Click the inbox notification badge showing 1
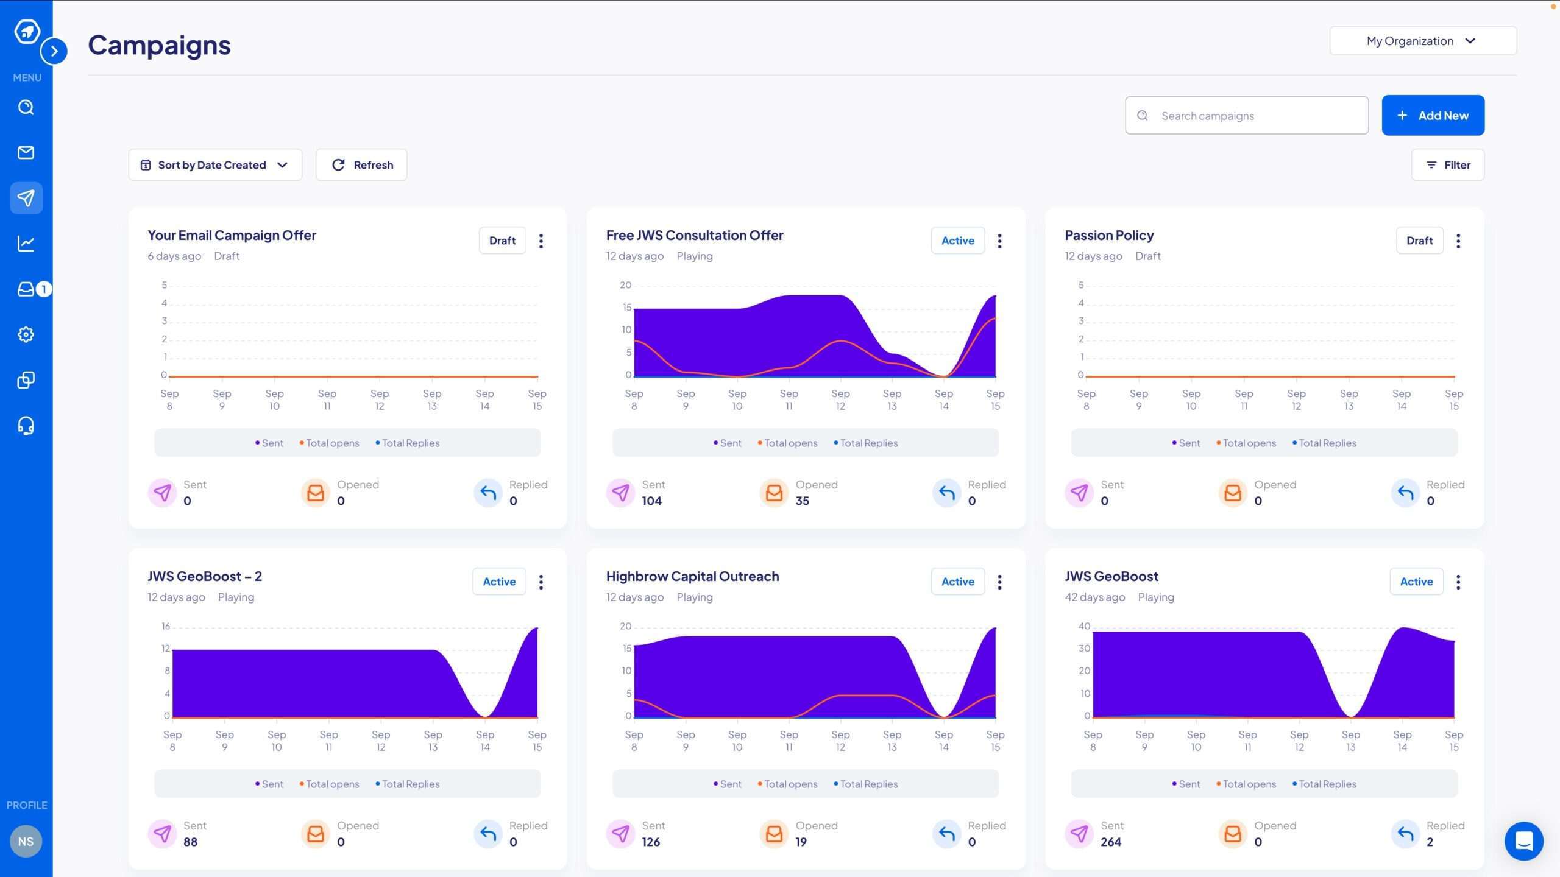The image size is (1560, 877). pyautogui.click(x=44, y=289)
